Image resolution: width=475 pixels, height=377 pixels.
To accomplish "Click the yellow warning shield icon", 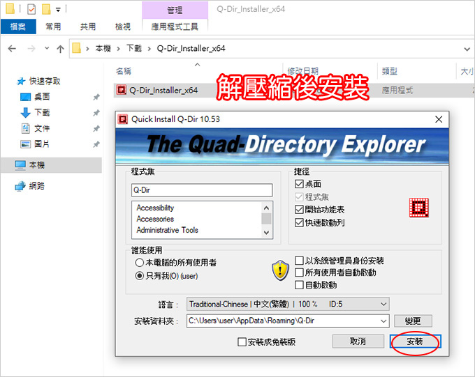I will 280,270.
